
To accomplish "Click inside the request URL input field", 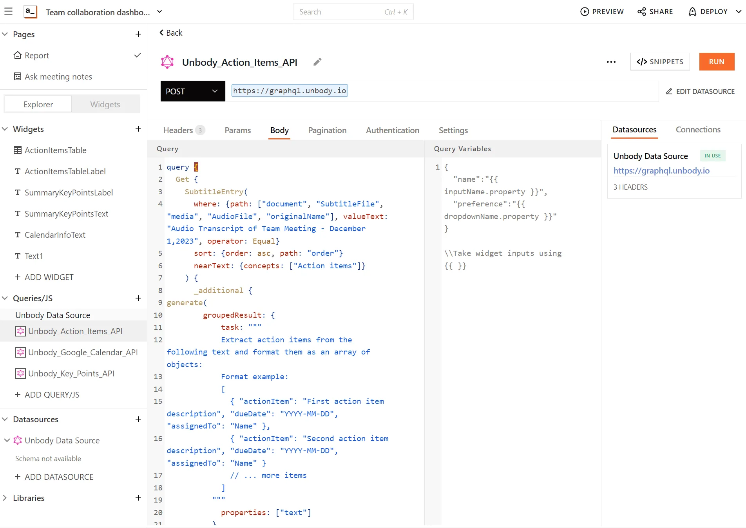I will pyautogui.click(x=289, y=90).
